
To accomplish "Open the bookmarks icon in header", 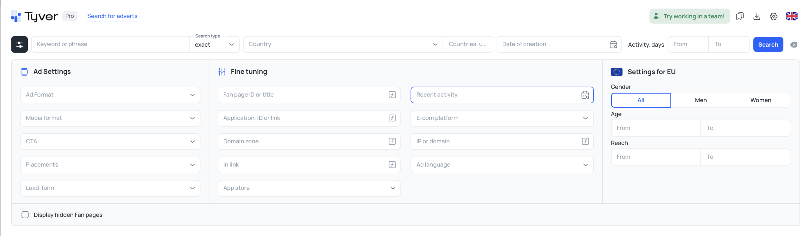I will pyautogui.click(x=740, y=16).
